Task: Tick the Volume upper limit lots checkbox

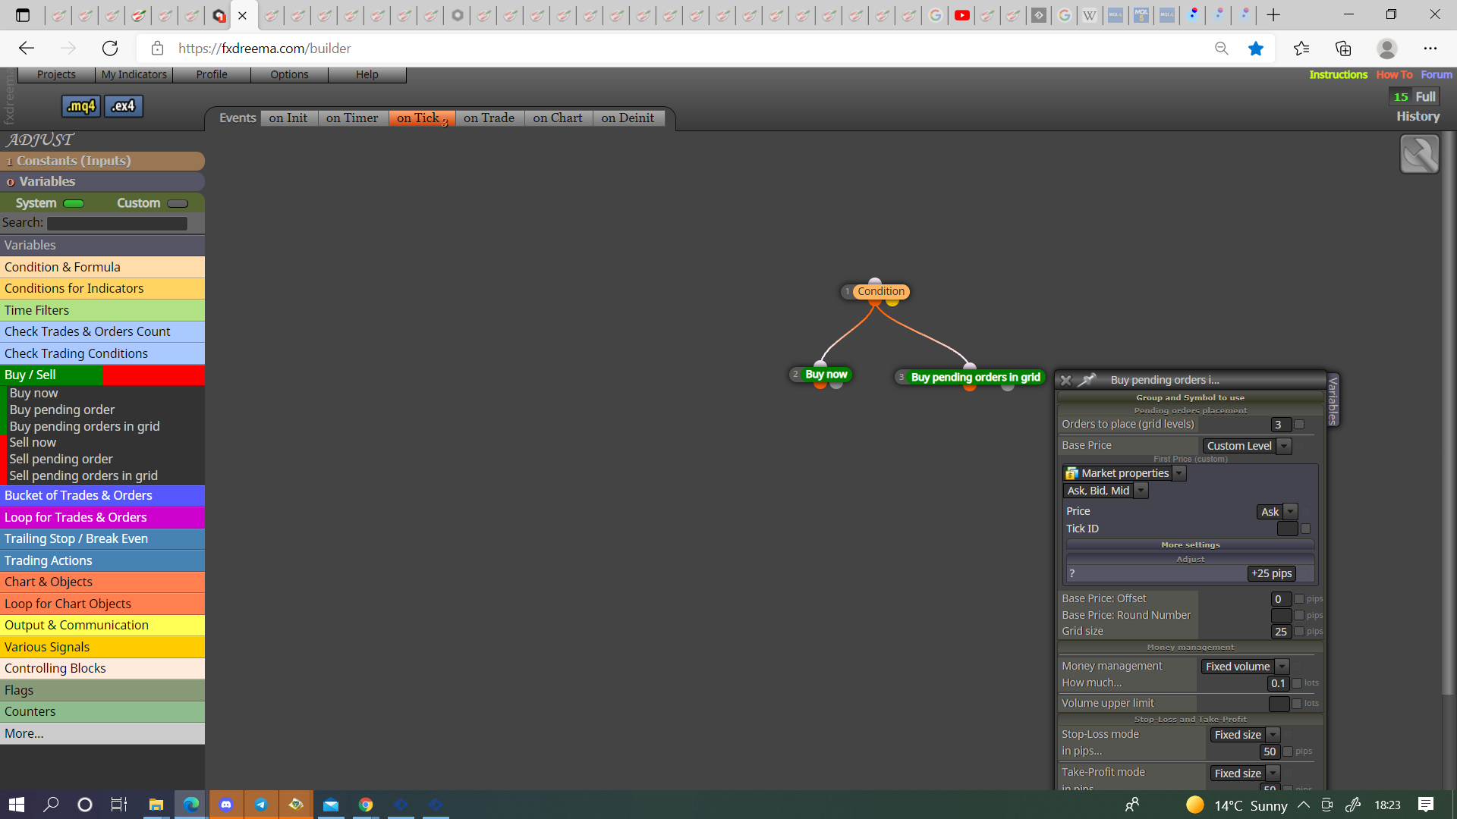Action: 1297,704
